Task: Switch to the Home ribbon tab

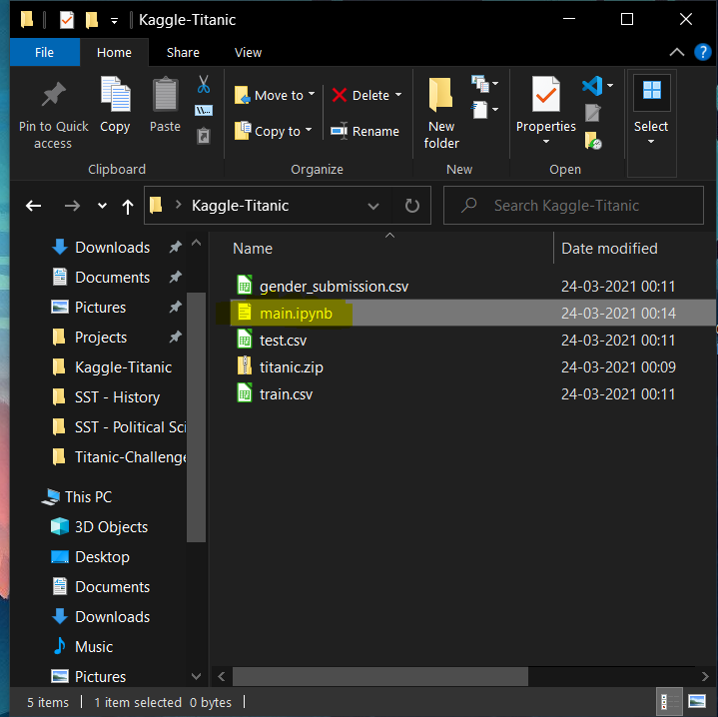Action: [114, 52]
